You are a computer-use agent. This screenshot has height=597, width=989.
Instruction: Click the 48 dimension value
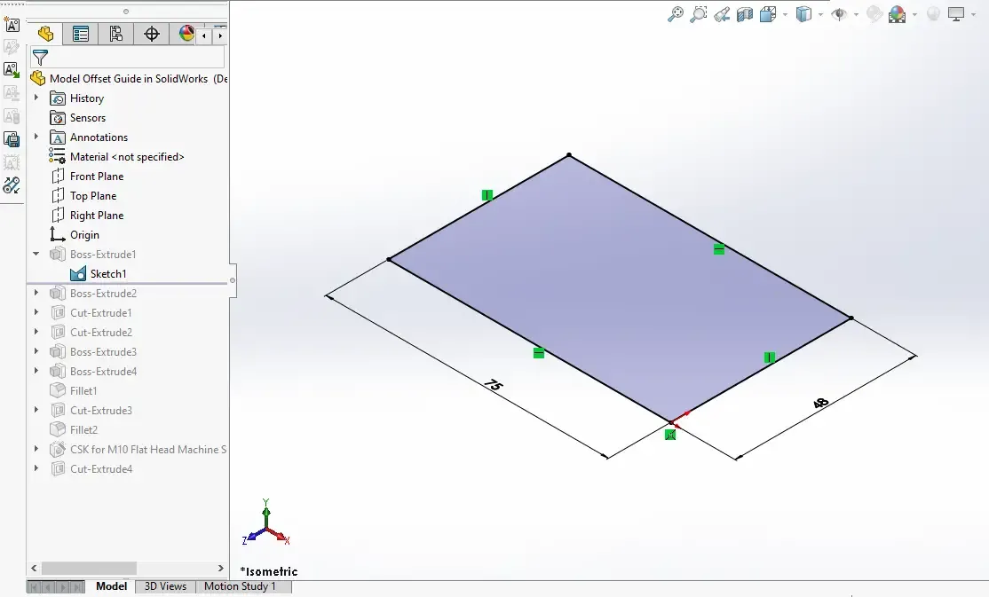tap(820, 403)
